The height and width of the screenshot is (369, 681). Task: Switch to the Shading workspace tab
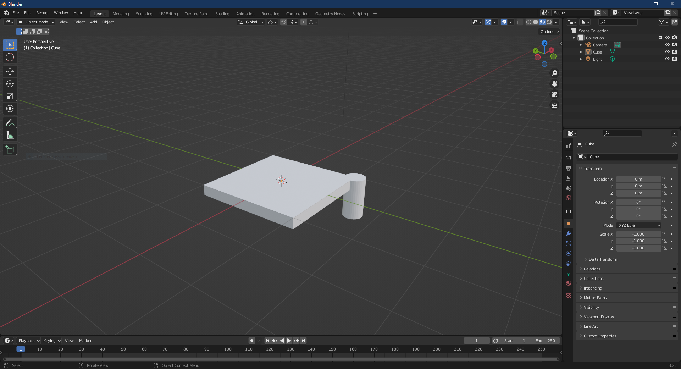coord(222,13)
